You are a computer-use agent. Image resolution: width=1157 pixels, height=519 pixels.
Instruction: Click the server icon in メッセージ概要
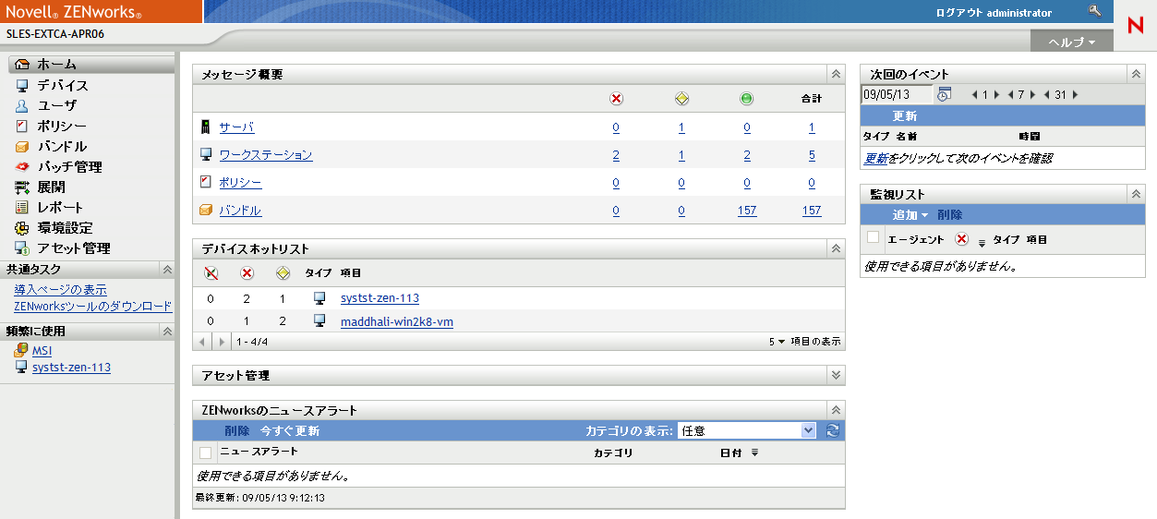click(207, 127)
